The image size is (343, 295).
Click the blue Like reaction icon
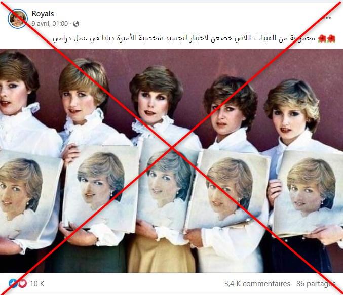(13, 283)
